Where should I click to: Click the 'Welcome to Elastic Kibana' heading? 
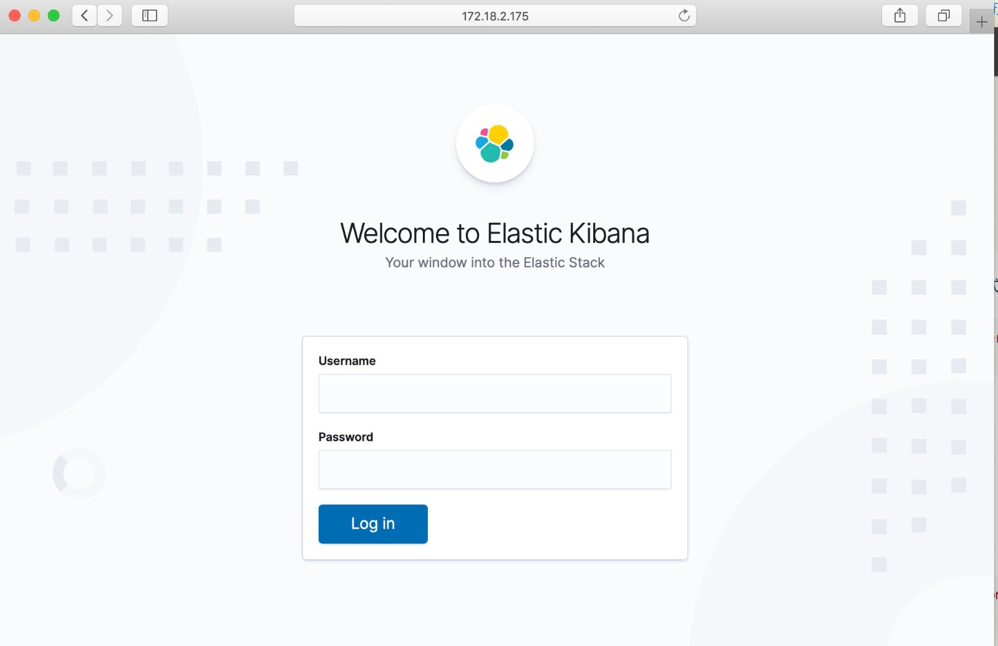(495, 233)
